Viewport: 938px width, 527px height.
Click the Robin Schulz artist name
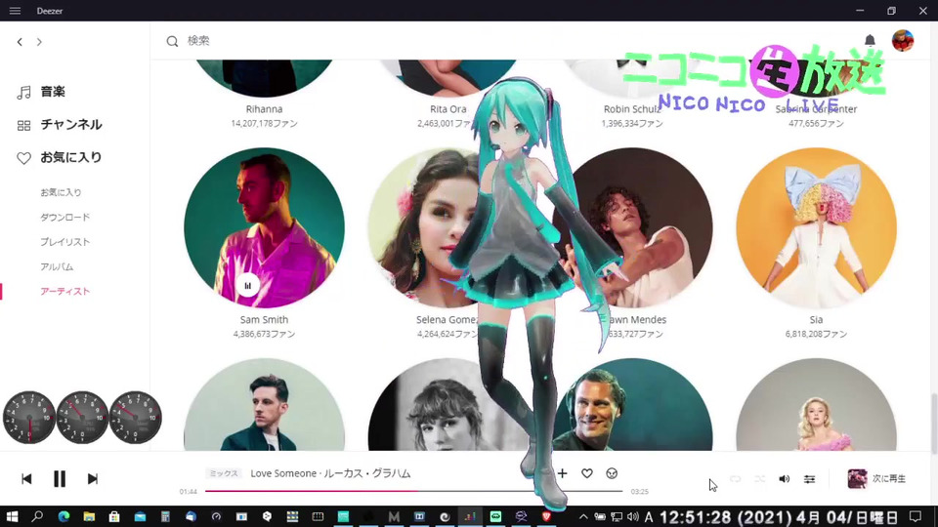pos(632,109)
